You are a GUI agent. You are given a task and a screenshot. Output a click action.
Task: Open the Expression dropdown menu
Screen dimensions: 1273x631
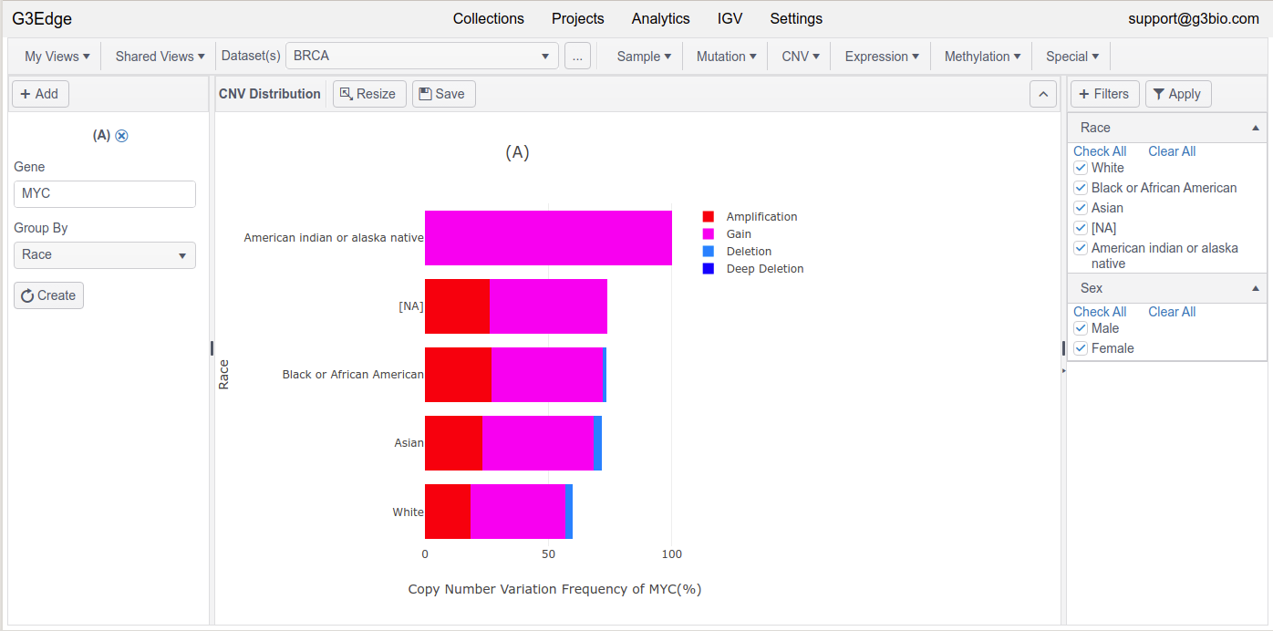(x=882, y=57)
